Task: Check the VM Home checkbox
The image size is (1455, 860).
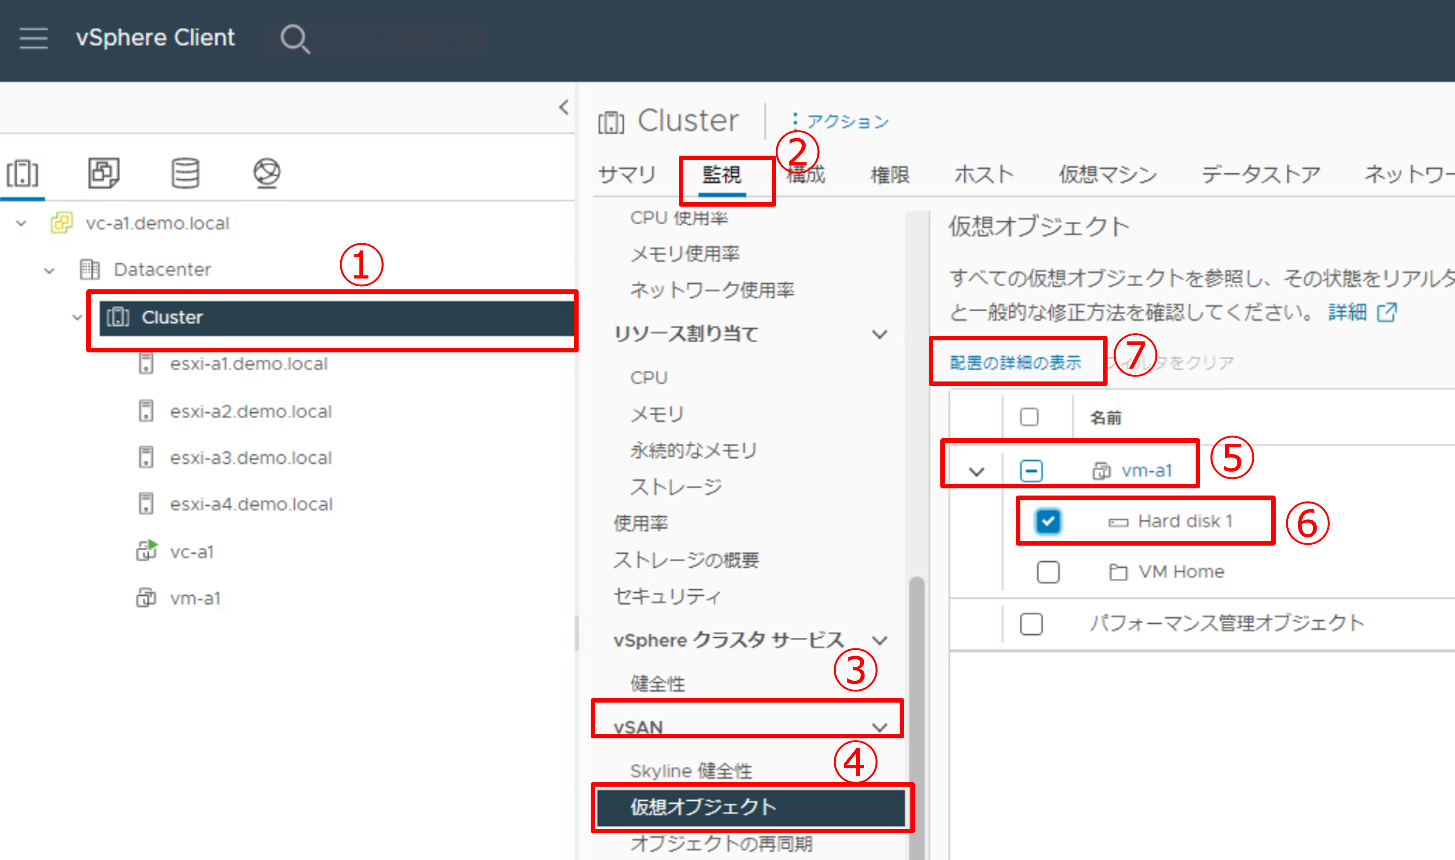Action: point(1048,572)
